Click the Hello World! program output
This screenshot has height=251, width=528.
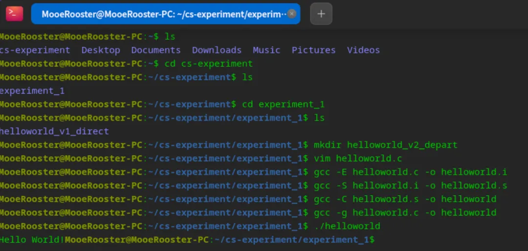(32, 240)
